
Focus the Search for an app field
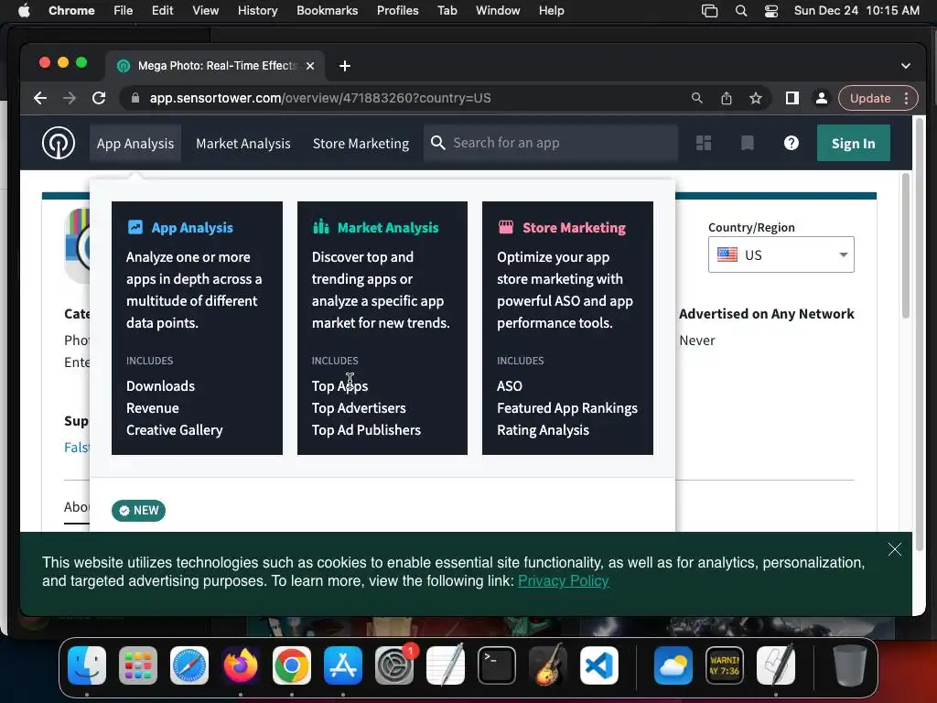[x=551, y=143]
